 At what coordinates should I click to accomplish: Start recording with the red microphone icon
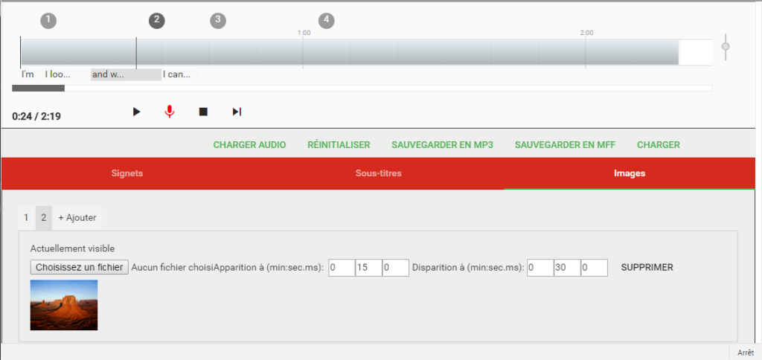(x=170, y=112)
